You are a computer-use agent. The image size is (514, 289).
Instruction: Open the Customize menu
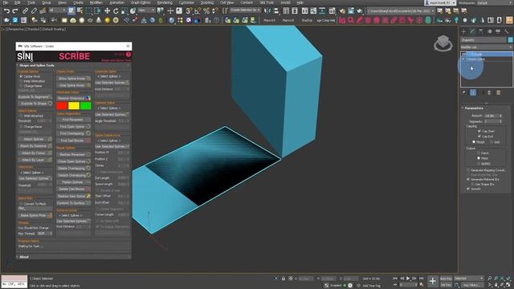[x=186, y=2]
